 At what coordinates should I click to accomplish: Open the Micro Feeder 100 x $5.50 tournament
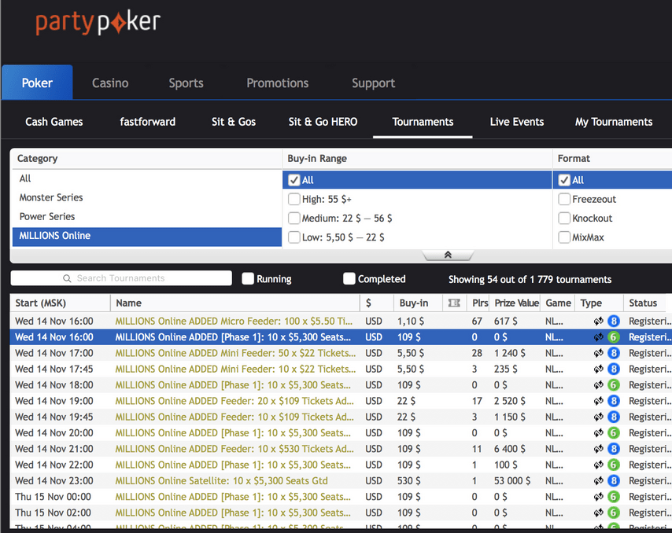click(x=234, y=321)
